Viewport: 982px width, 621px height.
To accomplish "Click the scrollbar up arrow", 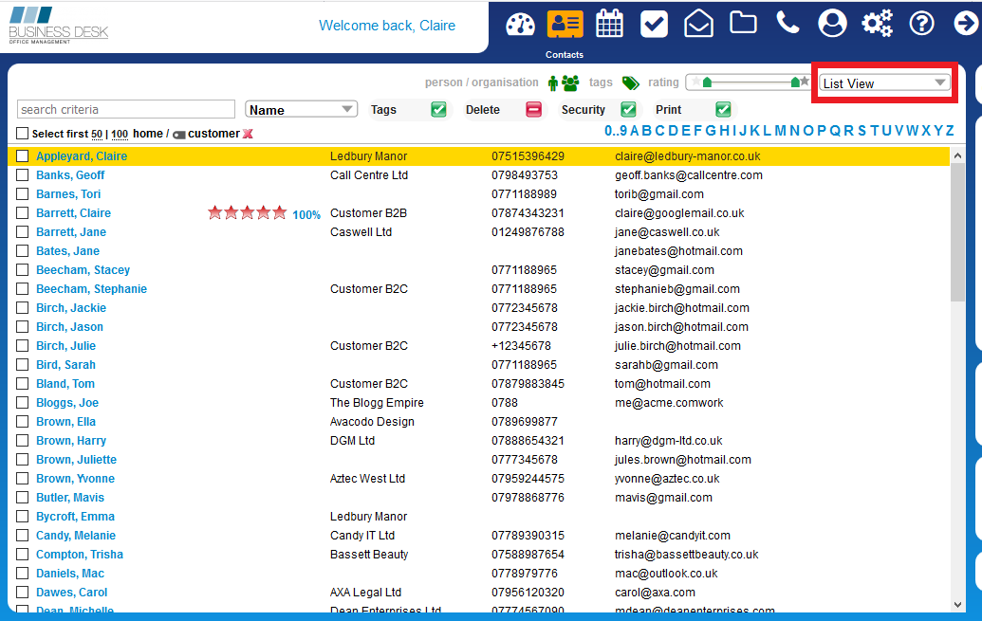I will [957, 155].
